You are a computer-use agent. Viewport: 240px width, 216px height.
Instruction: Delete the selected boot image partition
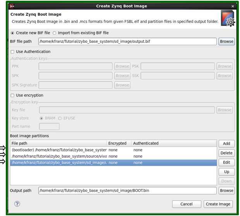pos(226,153)
